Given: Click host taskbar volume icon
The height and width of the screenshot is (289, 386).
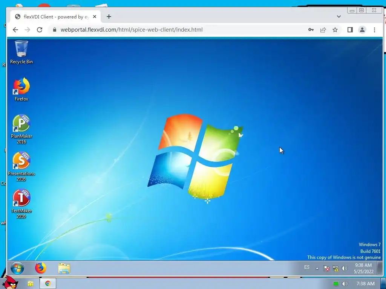Looking at the screenshot, I should tap(345, 284).
